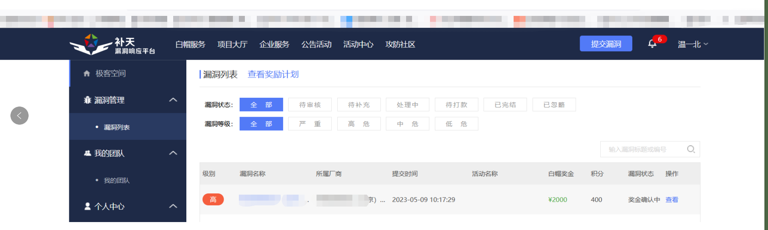768x230 pixels.
Task: Collapse the 个人中心 section chevron
Action: pos(173,206)
